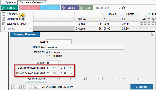Open Время по minutes dropdown
The height and width of the screenshot is (90, 156).
pyautogui.click(x=71, y=73)
